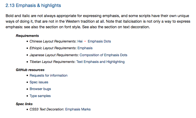196x118 pixels.
Task: Open the "Spec issues" link
Action: tap(39, 82)
